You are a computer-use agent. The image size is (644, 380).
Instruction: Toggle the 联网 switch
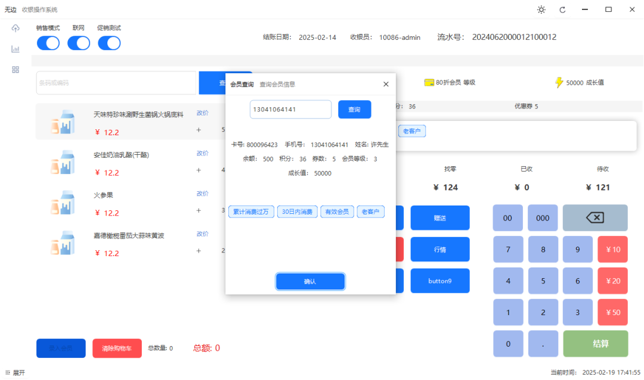(79, 43)
